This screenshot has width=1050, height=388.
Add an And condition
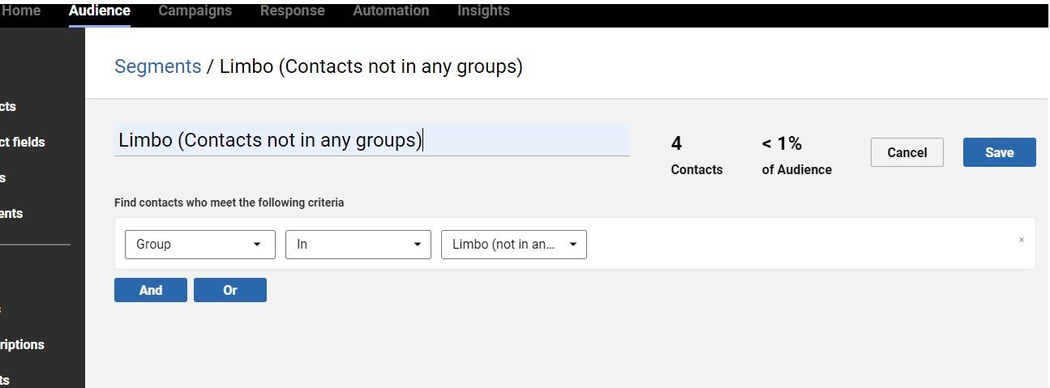pos(150,290)
